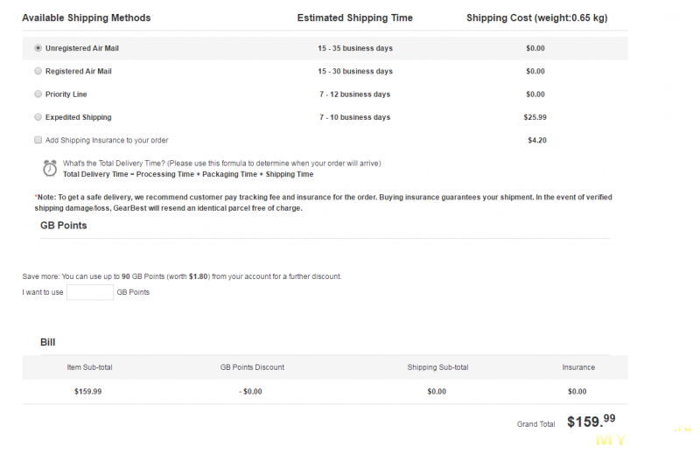Click the $4.20 insurance price
Image resolution: width=700 pixels, height=454 pixels.
537,140
